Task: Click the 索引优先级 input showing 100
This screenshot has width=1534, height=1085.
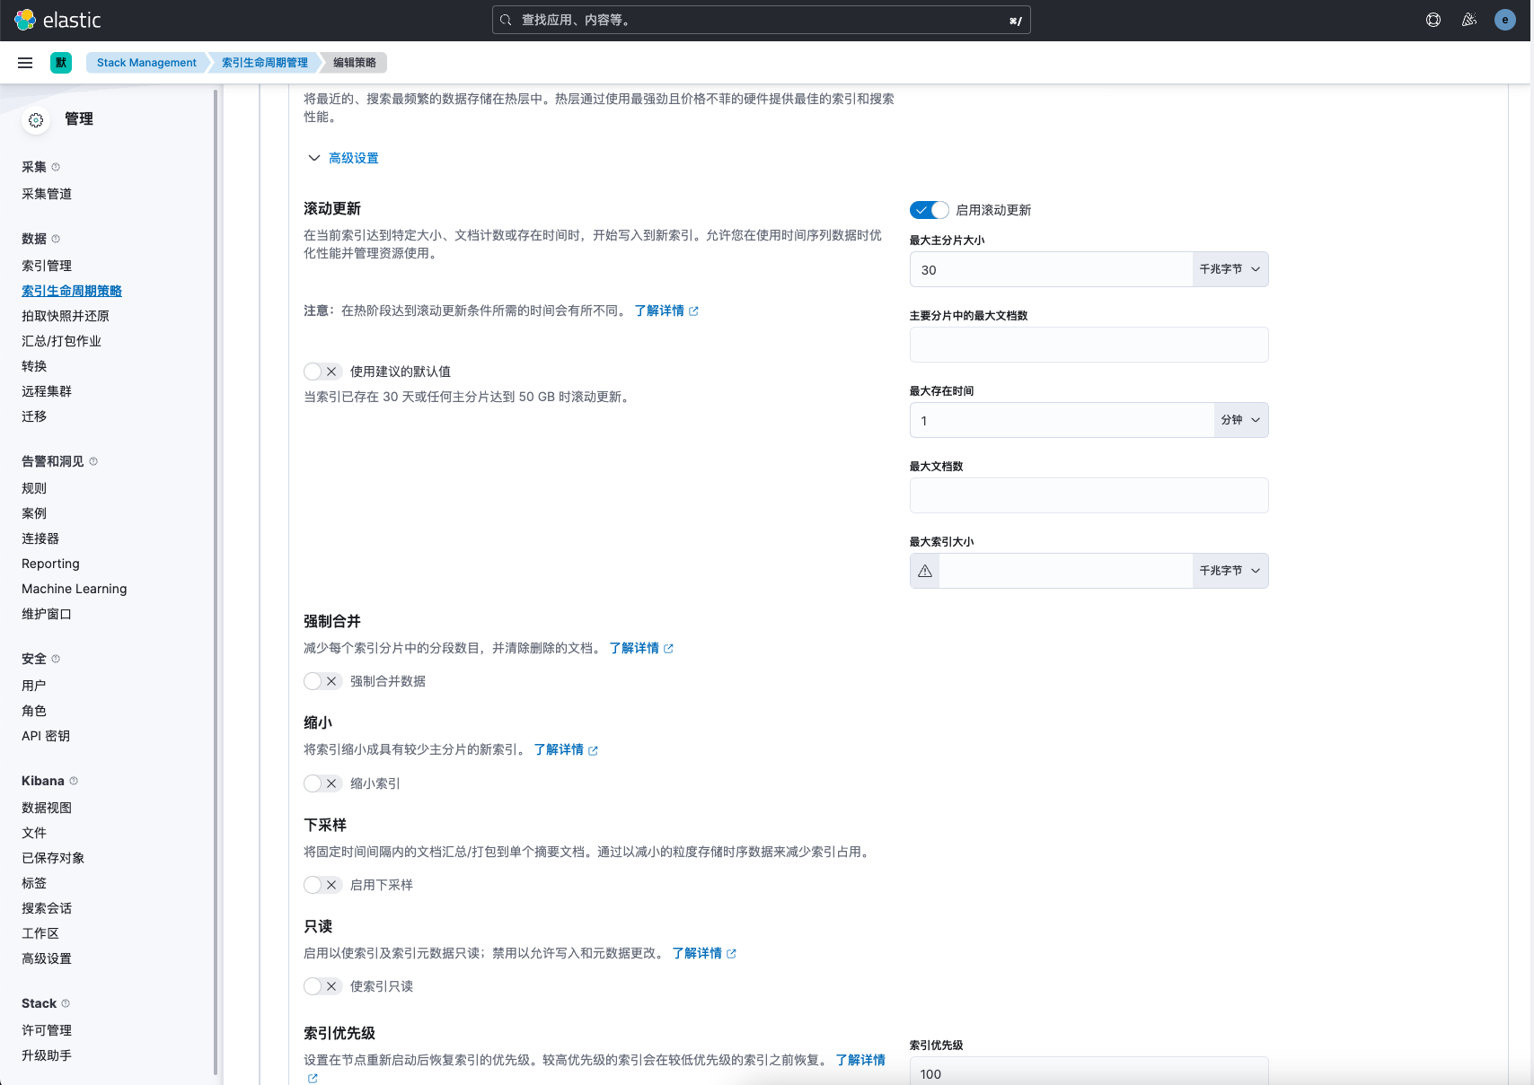Action: click(1089, 1072)
